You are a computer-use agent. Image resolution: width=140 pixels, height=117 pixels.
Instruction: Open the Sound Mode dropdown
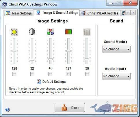(x=116, y=49)
